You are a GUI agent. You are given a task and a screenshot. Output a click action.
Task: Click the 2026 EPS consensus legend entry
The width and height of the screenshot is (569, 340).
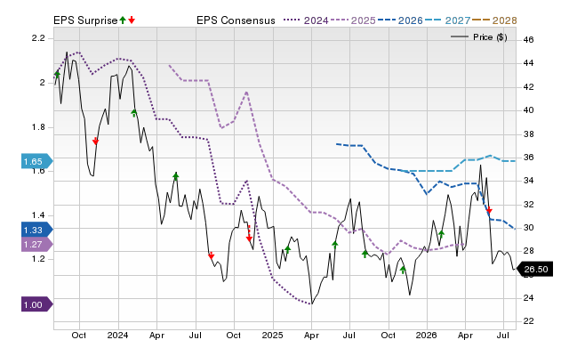point(400,20)
